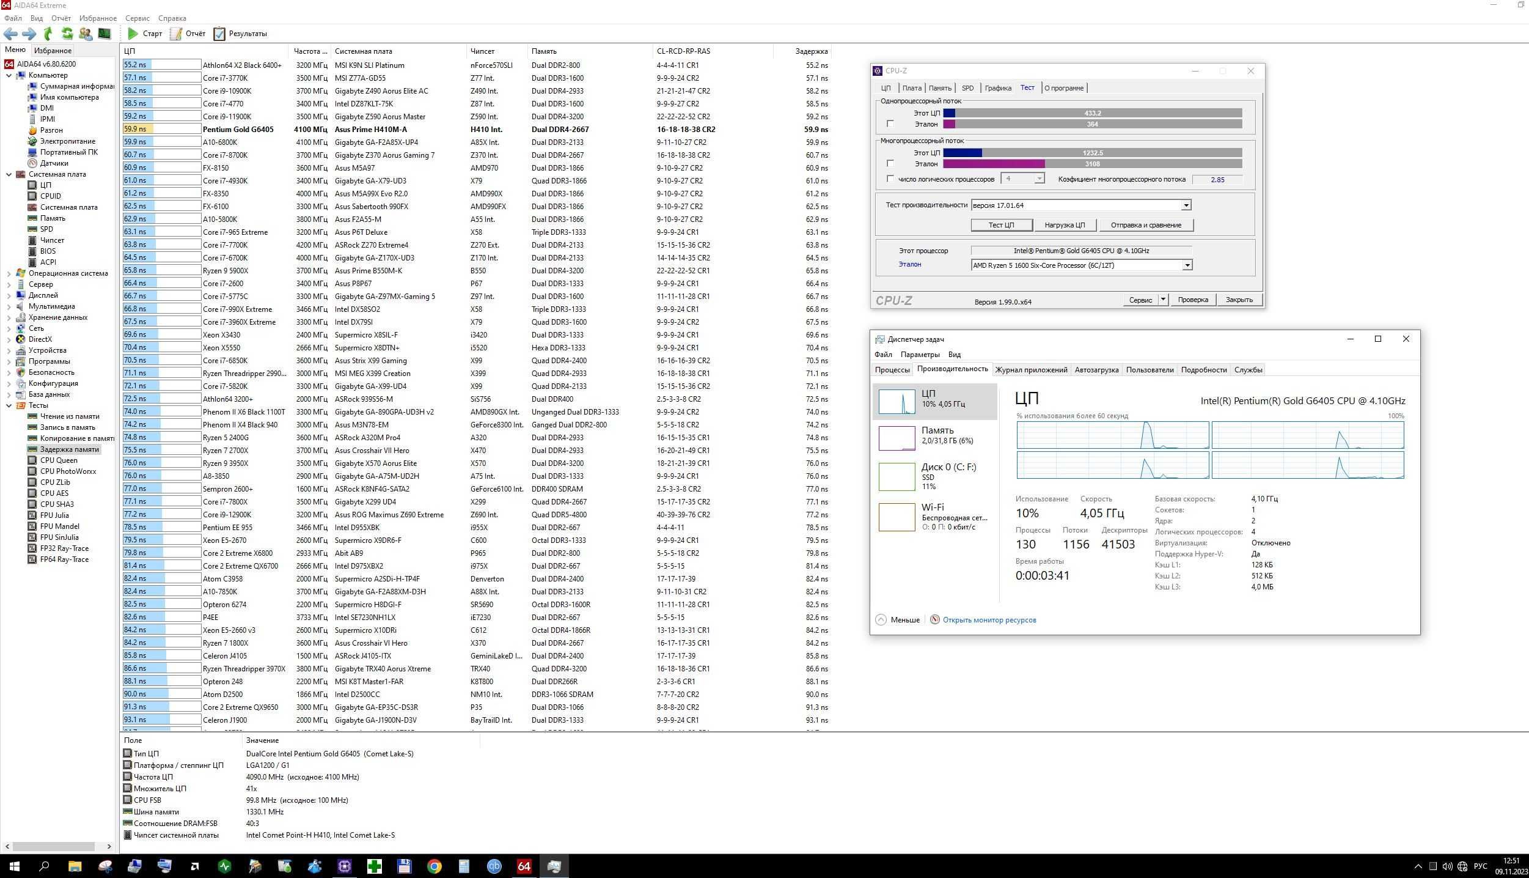
Task: Click the green refresh icon in AIDA64 toolbar
Action: [67, 34]
